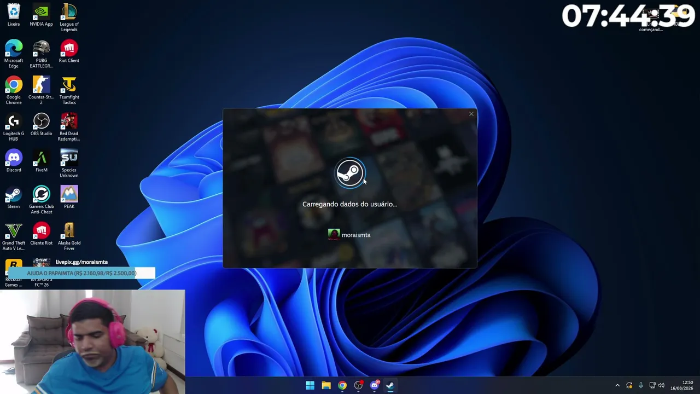Select the PUBG Battlegrounds desktop shortcut

pos(41,54)
